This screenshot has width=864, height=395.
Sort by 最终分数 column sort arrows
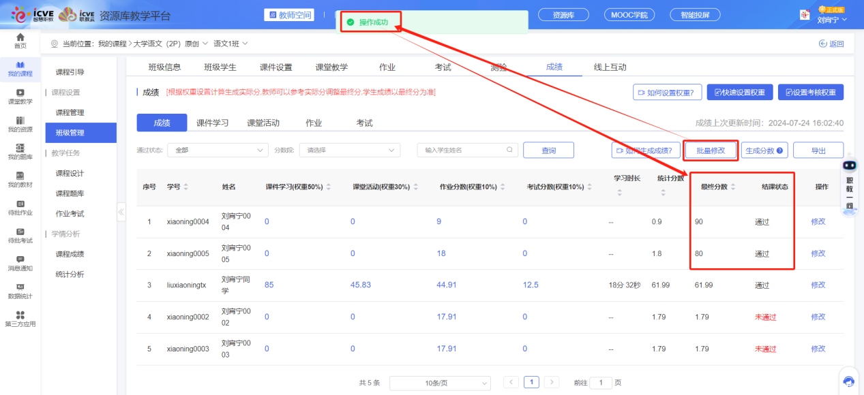[x=734, y=187]
